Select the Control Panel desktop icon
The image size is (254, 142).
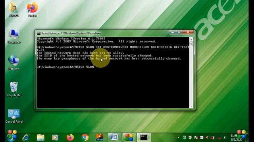point(14,116)
